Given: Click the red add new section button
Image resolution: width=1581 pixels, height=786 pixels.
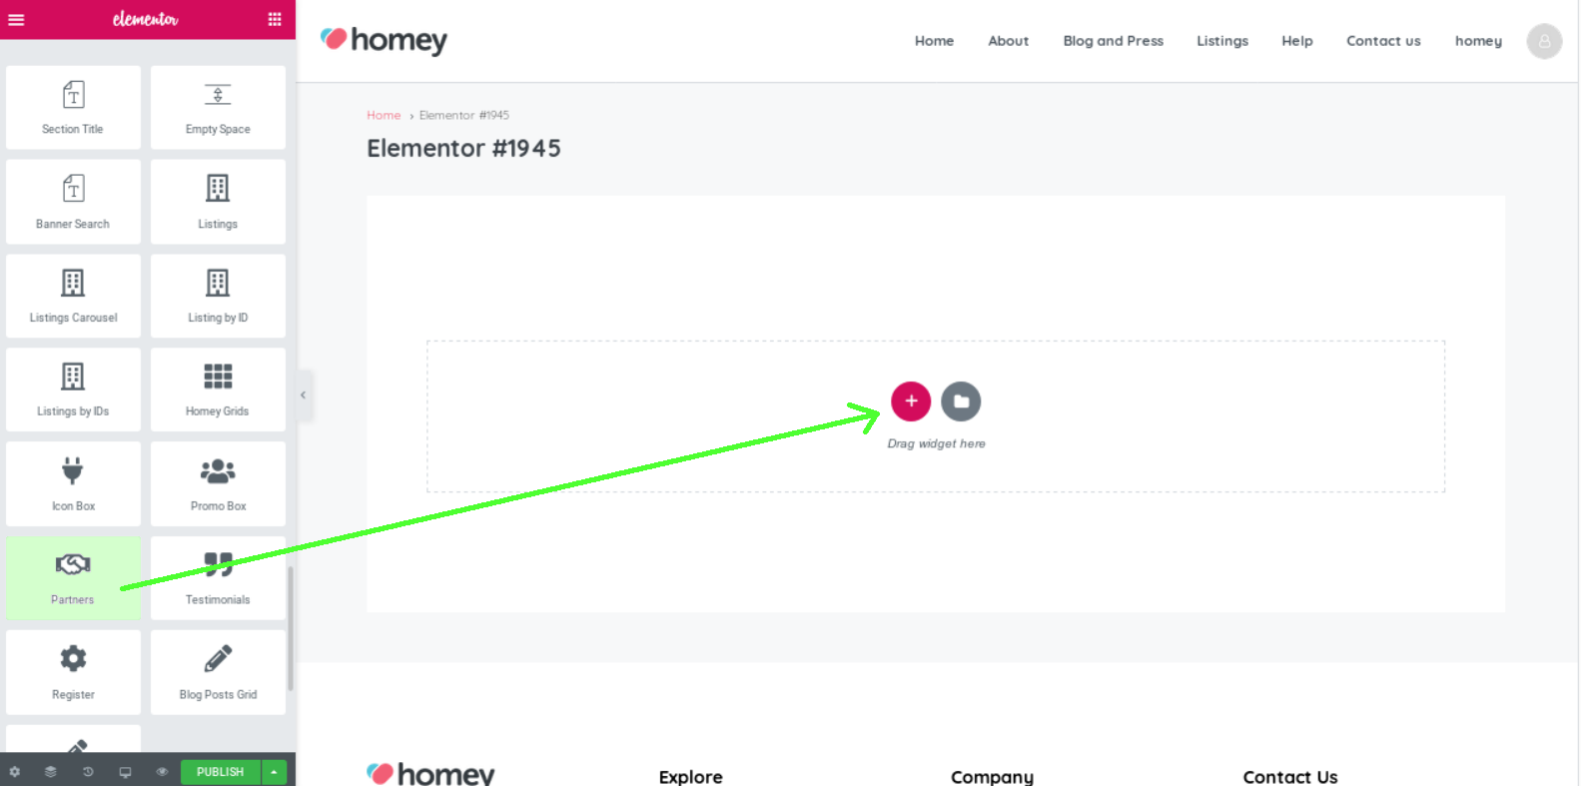Looking at the screenshot, I should pos(911,401).
